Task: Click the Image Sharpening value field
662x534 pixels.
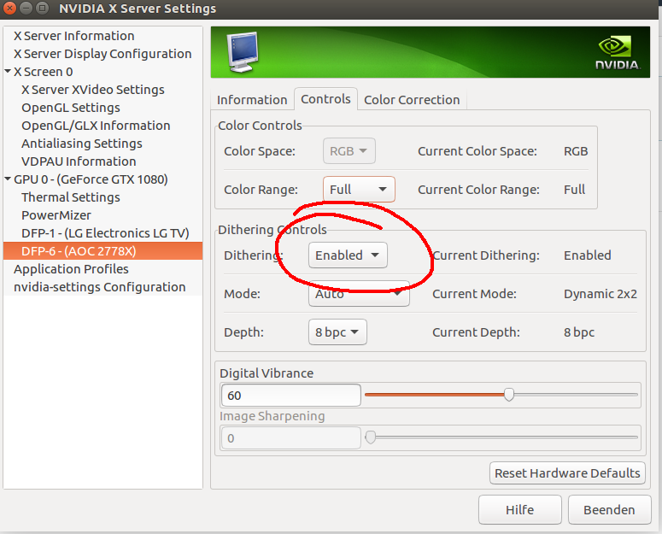Action: coord(291,438)
